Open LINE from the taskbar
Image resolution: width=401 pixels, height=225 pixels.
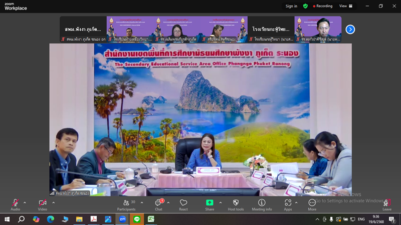point(137,219)
